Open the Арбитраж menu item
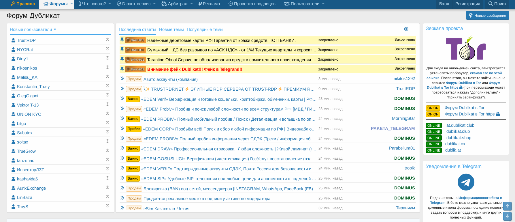This screenshot has height=222, width=515. 174,4
